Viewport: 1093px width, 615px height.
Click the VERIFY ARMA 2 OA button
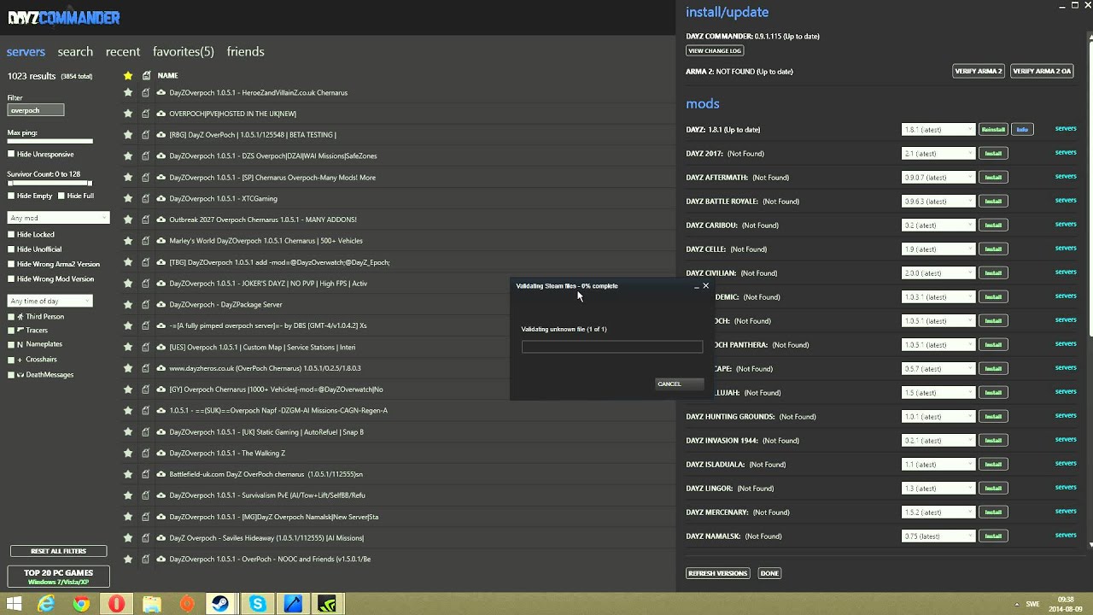tap(1042, 72)
